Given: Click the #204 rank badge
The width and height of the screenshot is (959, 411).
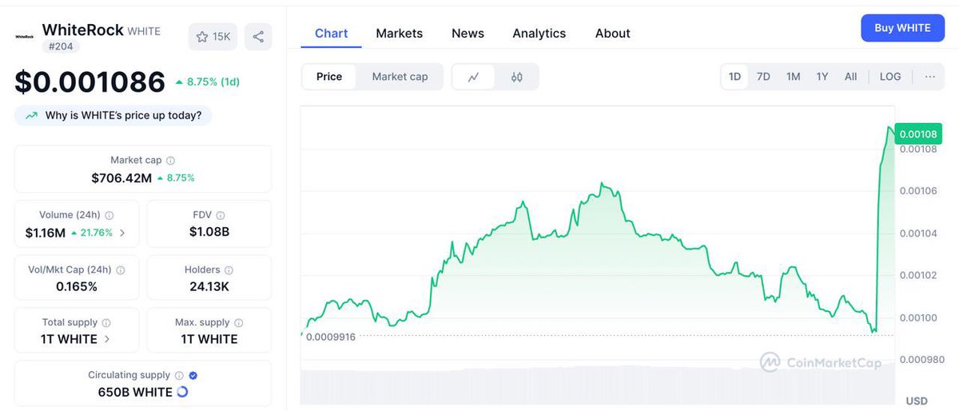Looking at the screenshot, I should click(61, 46).
